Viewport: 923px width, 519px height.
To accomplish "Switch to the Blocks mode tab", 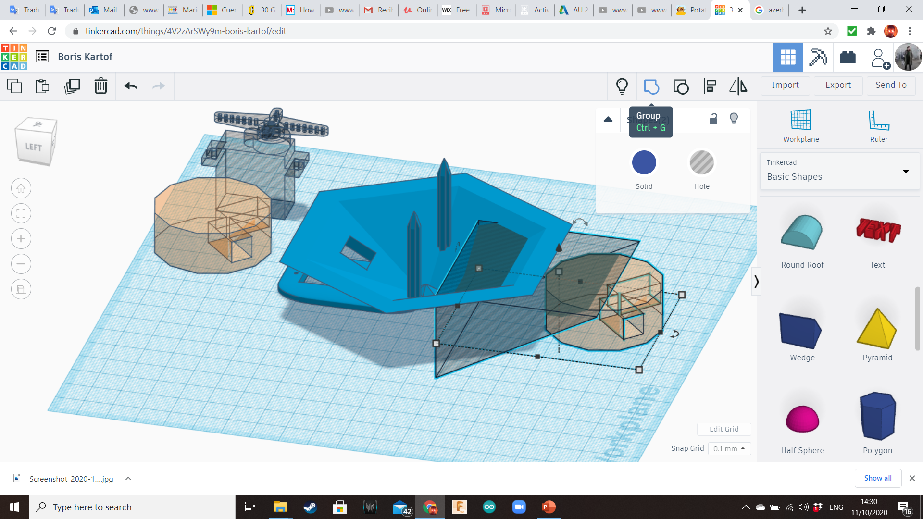I will (818, 57).
